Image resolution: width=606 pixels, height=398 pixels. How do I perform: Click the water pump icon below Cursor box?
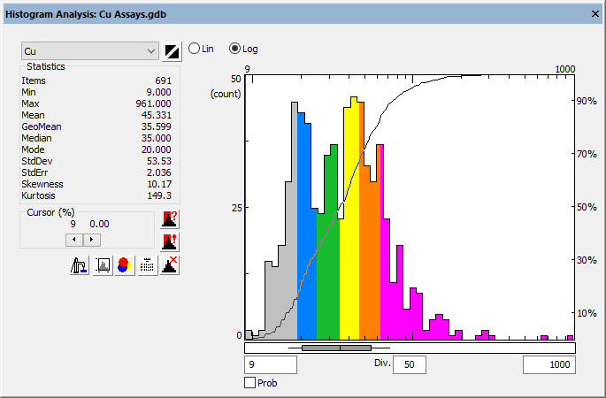80,265
